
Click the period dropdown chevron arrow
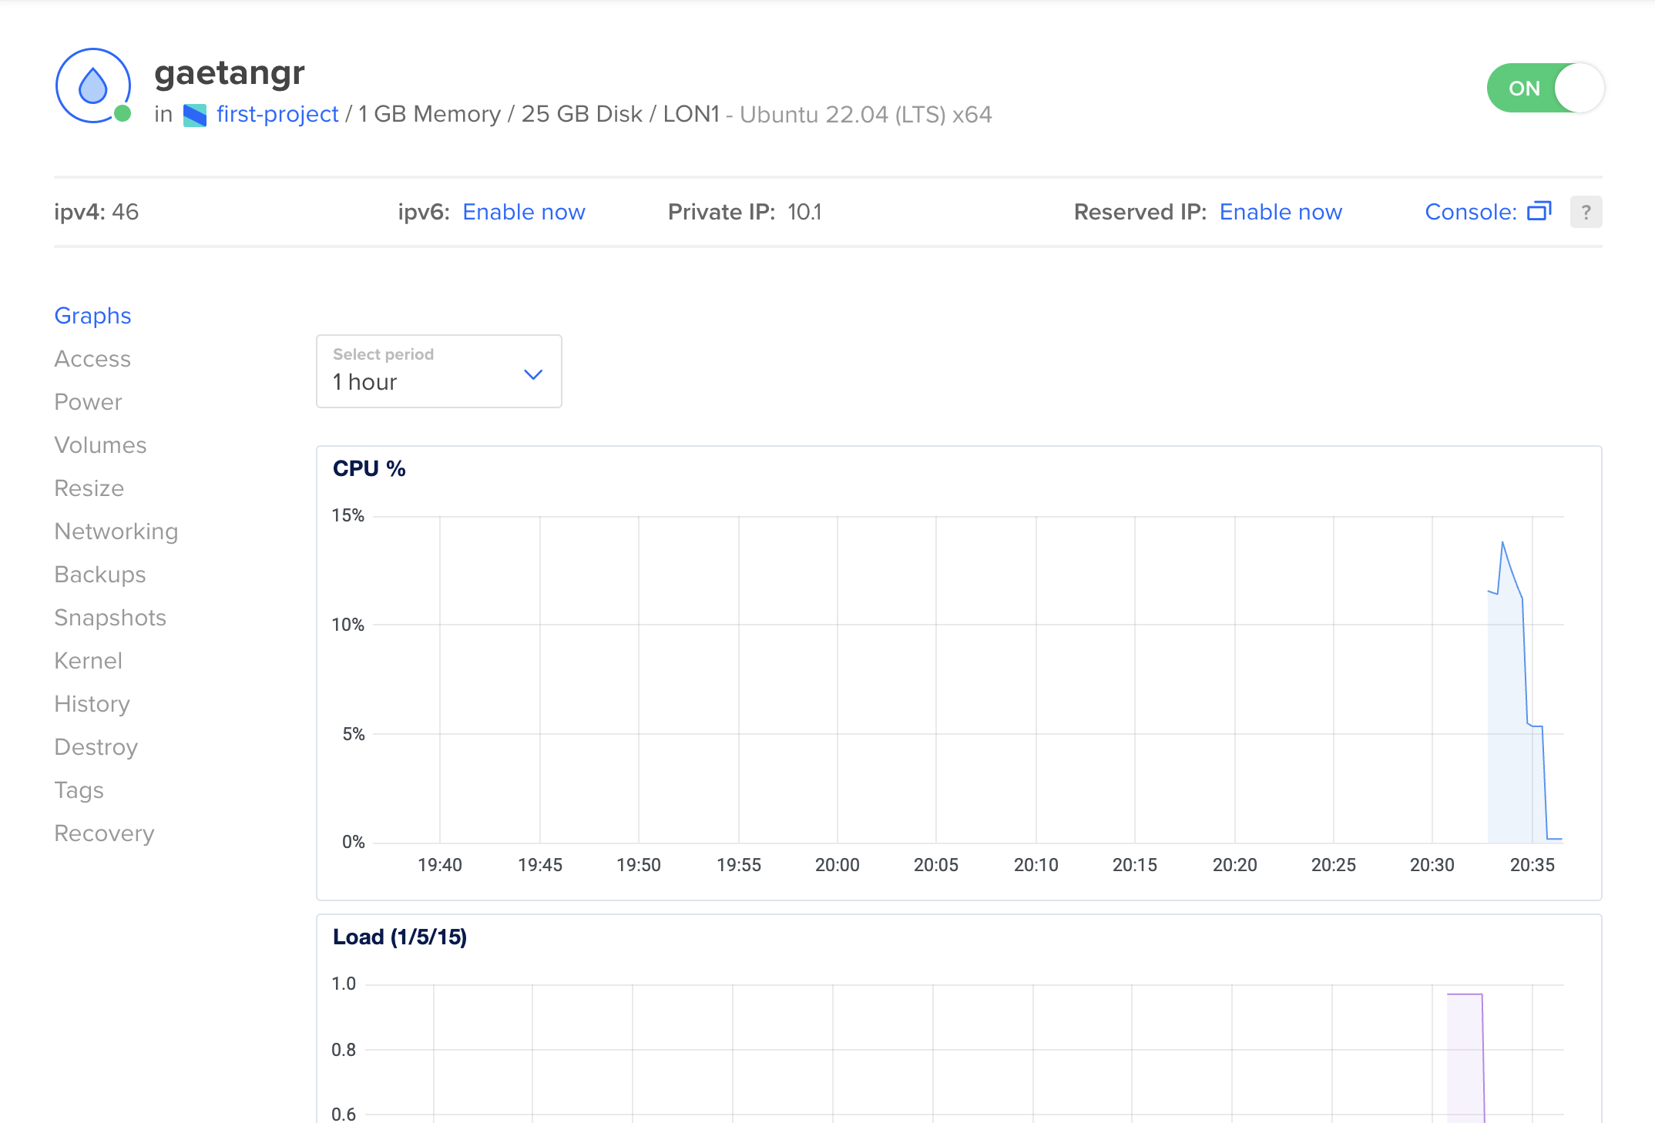coord(533,374)
